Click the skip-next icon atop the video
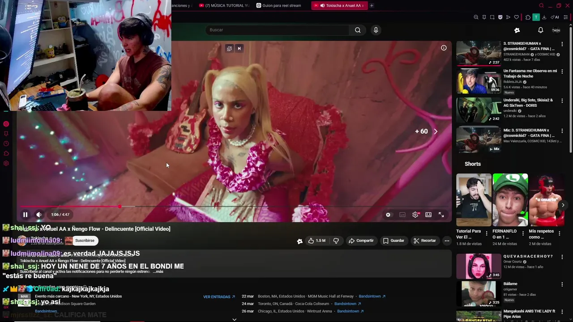 pos(239,48)
